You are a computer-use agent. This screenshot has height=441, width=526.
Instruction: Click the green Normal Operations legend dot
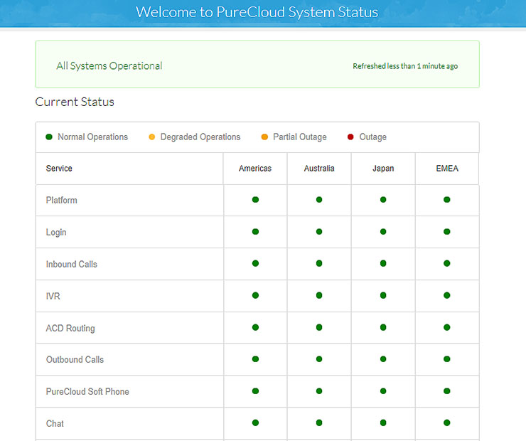point(49,137)
